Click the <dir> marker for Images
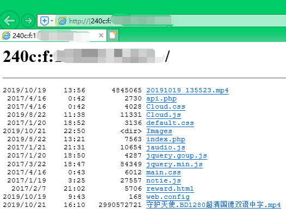The width and height of the screenshot is (286, 214). [131, 131]
